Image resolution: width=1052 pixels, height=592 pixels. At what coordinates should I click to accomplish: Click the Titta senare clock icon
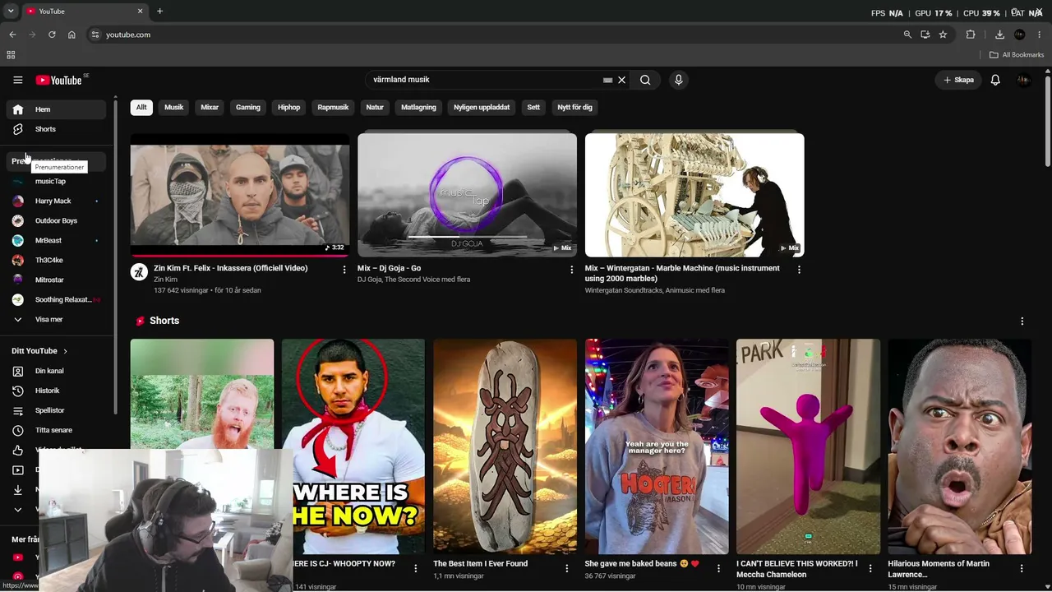(x=18, y=430)
